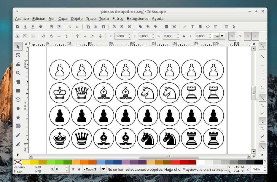This screenshot has width=277, height=182.
Task: Activate the Zoom tool
Action: [x=18, y=73]
